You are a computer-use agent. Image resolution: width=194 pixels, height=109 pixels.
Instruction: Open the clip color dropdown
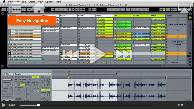[x=8, y=80]
